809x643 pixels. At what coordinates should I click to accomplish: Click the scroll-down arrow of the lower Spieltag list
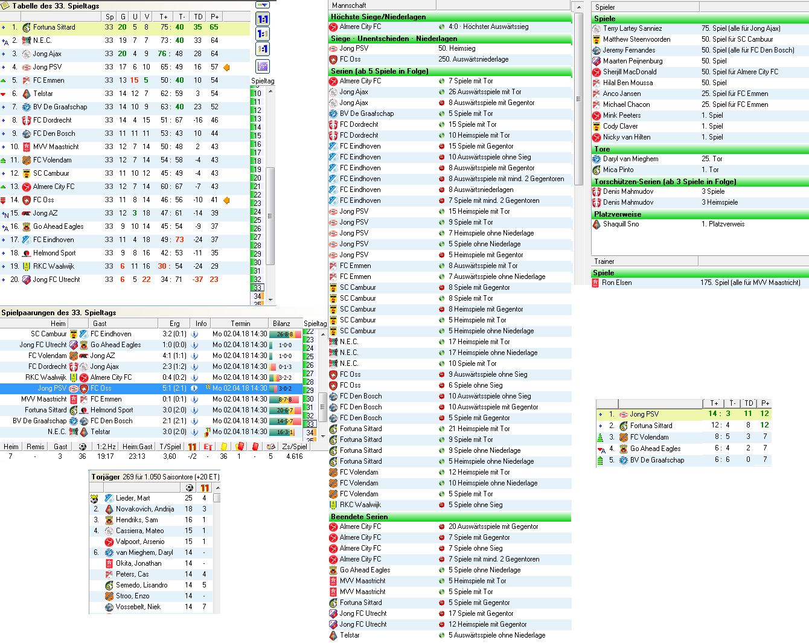(323, 438)
